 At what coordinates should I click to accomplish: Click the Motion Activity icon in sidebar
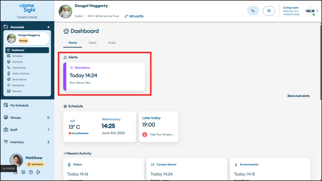(x=9, y=73)
